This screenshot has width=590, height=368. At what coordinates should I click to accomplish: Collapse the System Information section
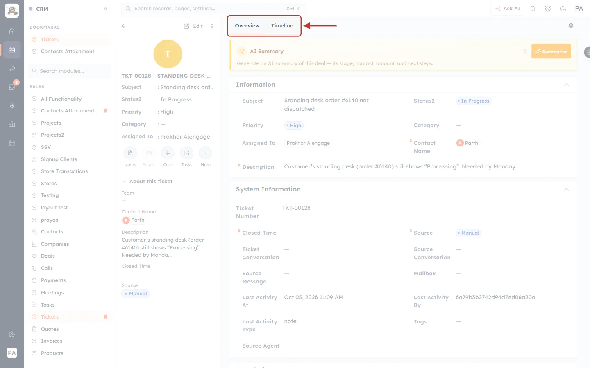click(566, 189)
